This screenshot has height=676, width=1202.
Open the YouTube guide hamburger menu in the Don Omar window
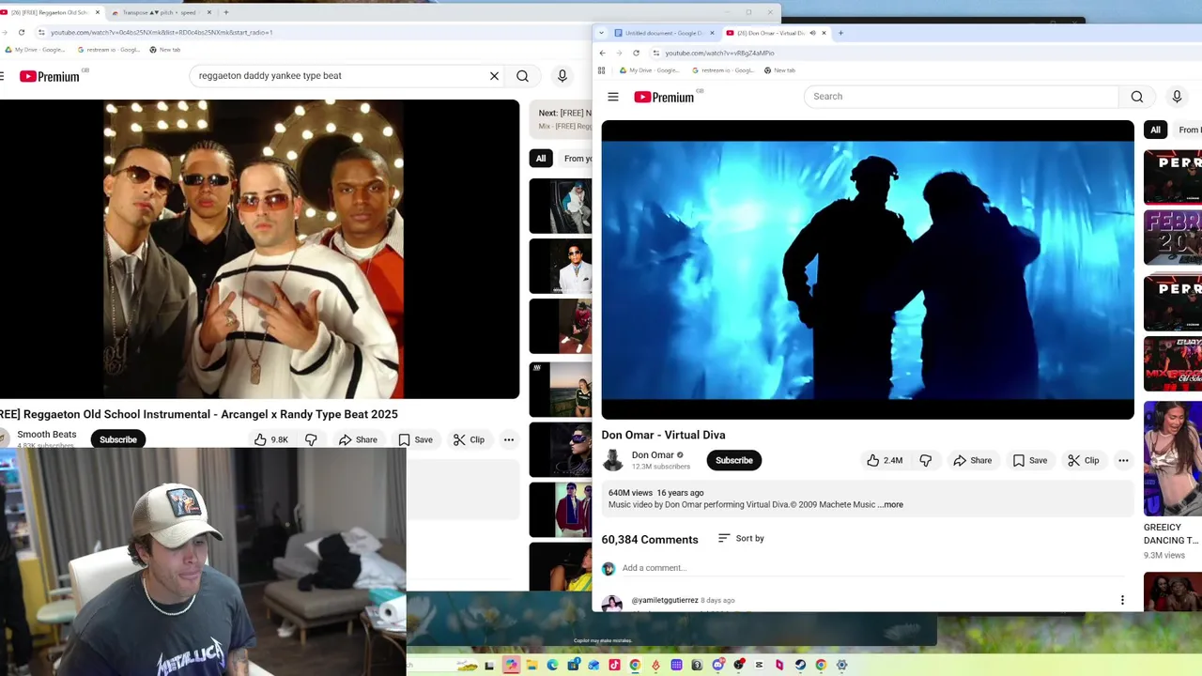click(613, 97)
